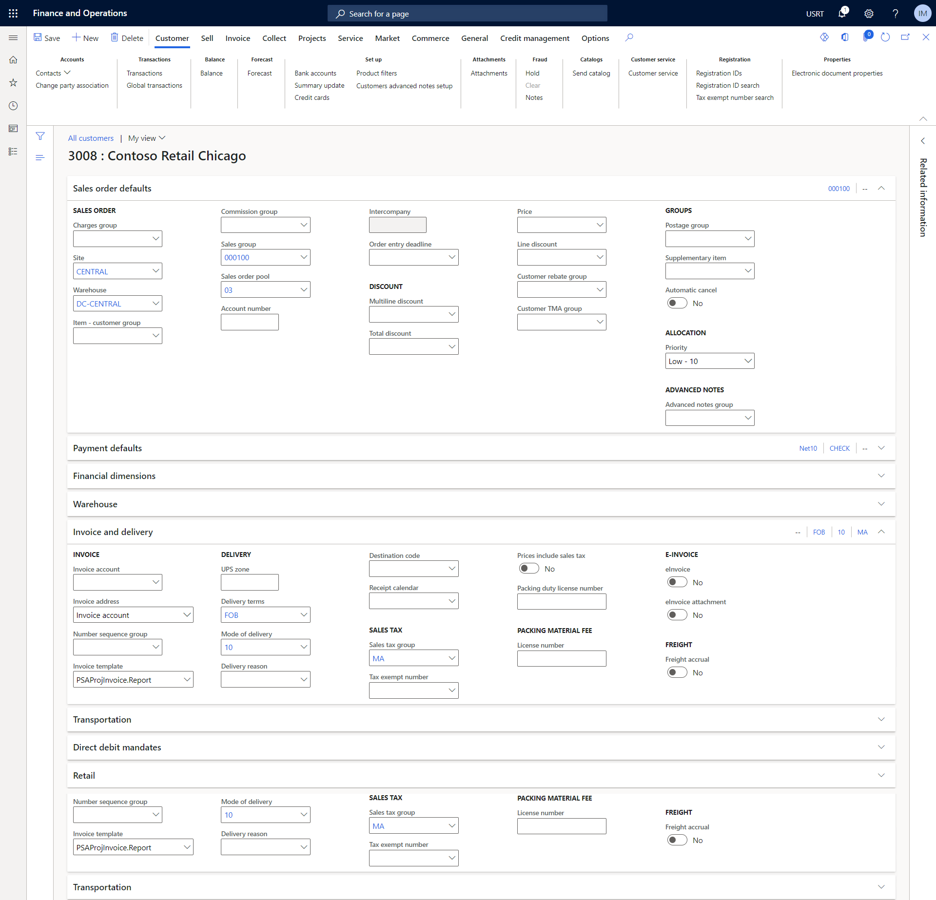Select the Delivery terms FOB dropdown

[x=264, y=615]
